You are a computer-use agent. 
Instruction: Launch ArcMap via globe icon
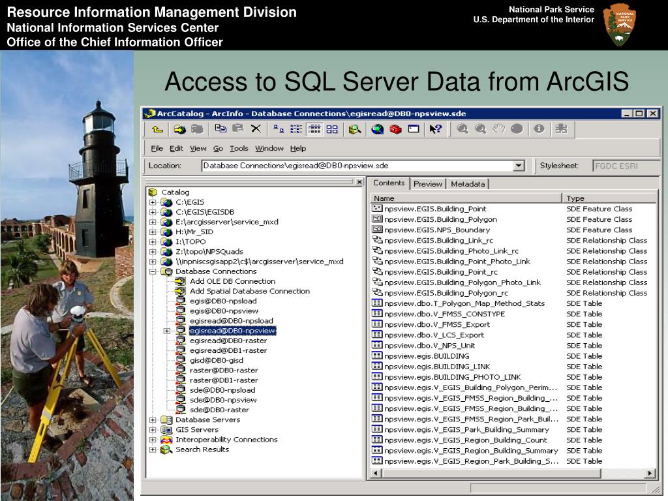377,129
